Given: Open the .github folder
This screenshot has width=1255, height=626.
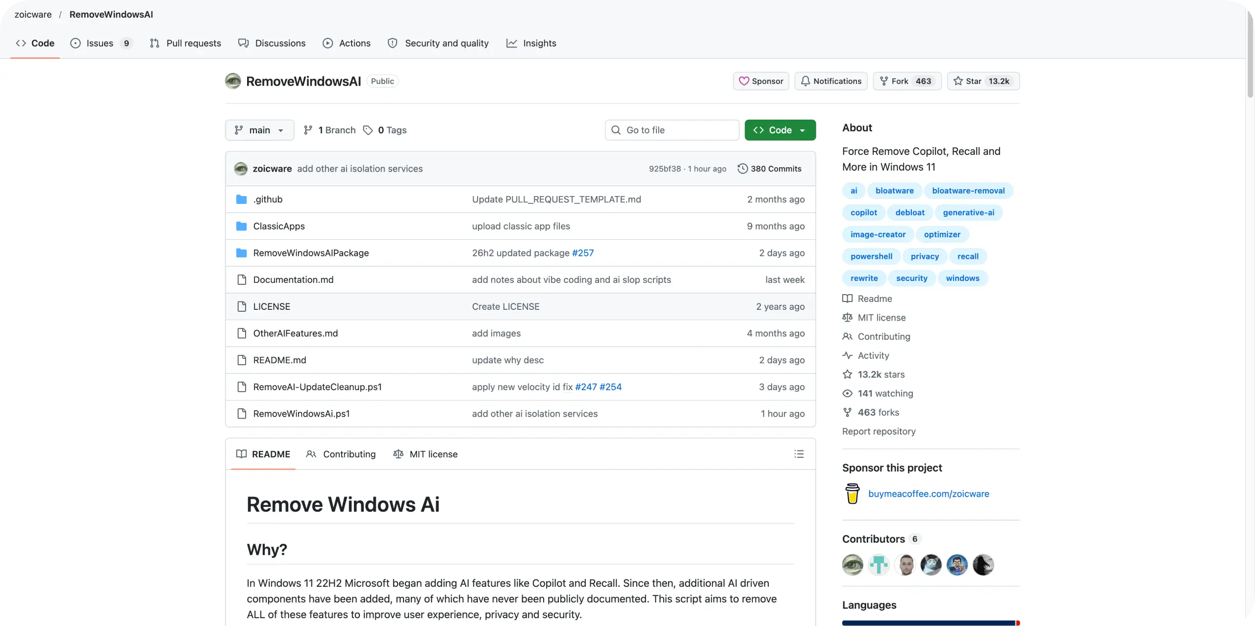Looking at the screenshot, I should tap(268, 200).
